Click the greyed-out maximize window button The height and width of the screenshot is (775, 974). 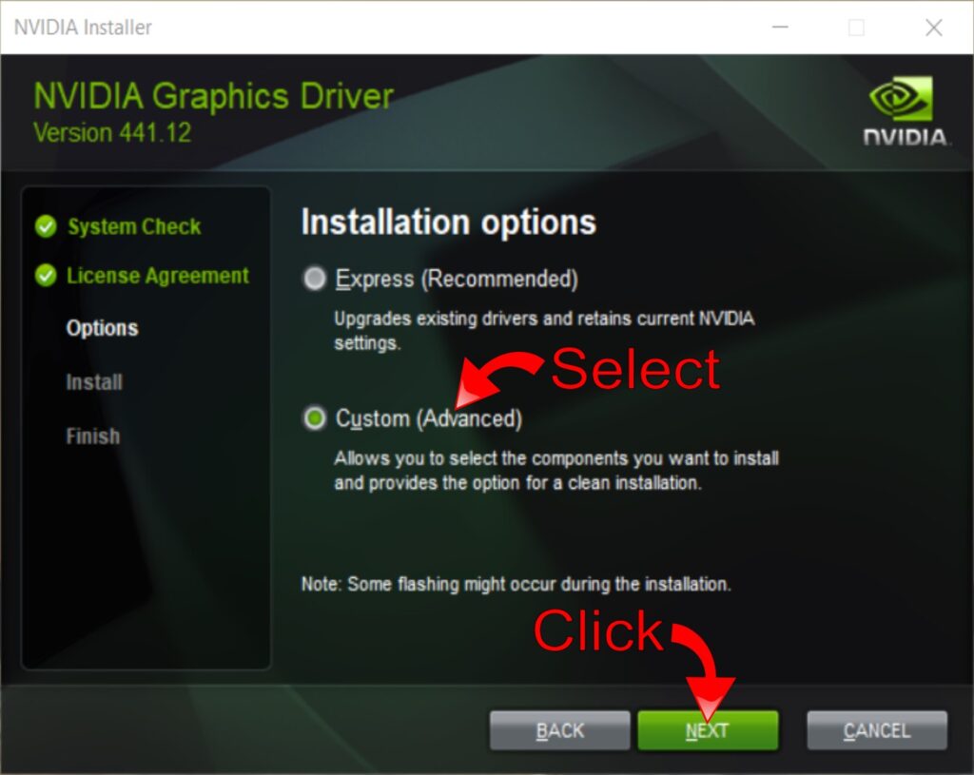click(856, 28)
